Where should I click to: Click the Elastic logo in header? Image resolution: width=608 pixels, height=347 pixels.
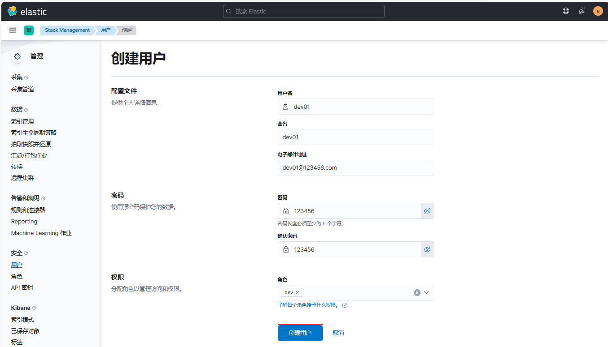click(x=27, y=11)
